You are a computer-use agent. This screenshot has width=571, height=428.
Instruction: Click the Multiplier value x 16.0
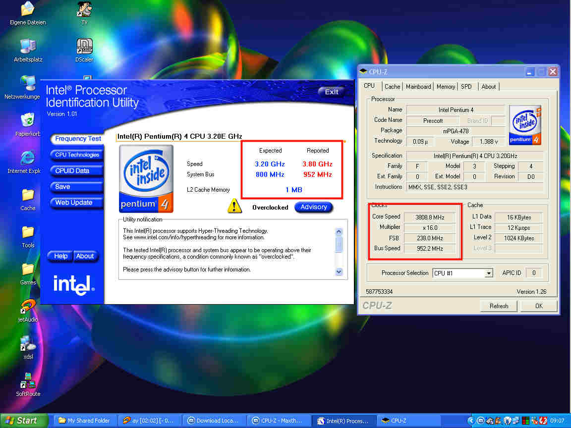click(430, 228)
